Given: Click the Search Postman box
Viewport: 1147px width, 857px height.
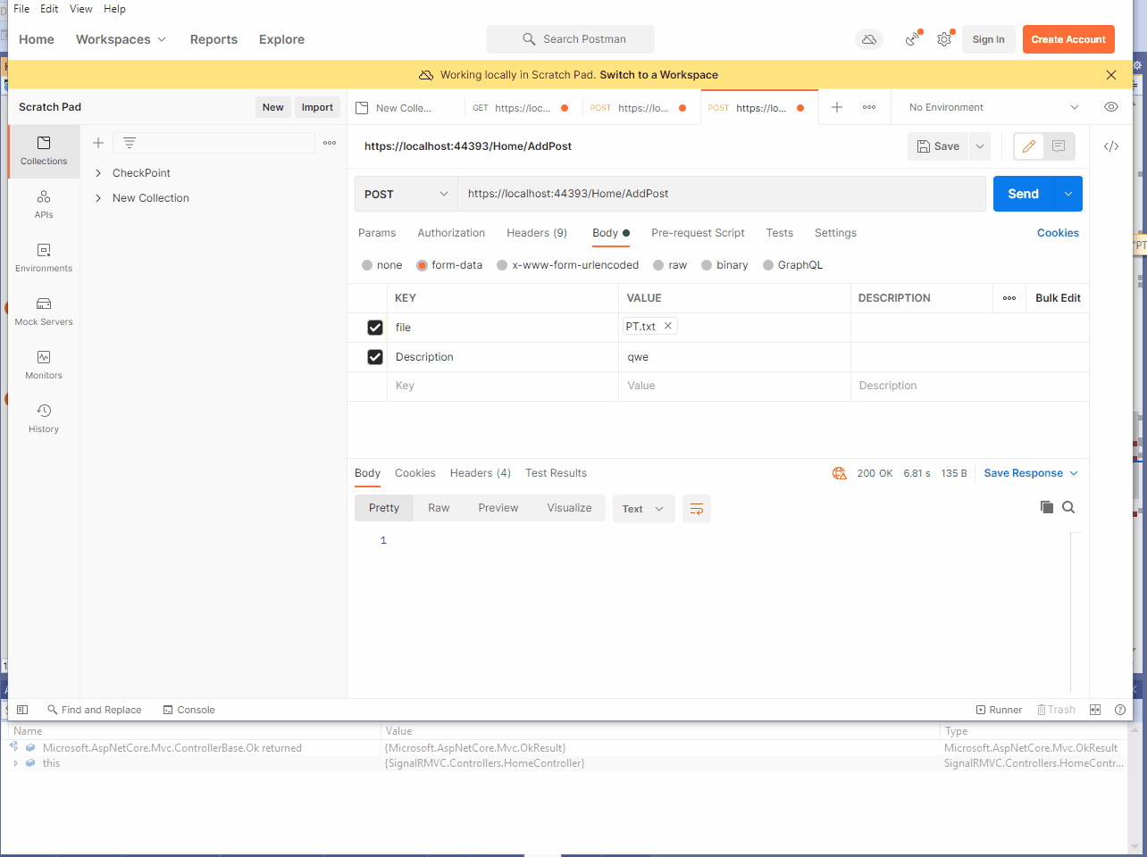Looking at the screenshot, I should (x=570, y=39).
